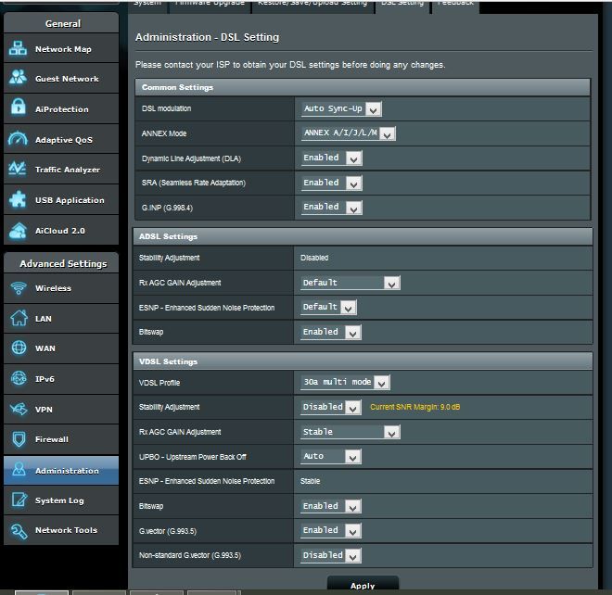The height and width of the screenshot is (595, 612).
Task: Open ADSL Rx AGC GAIN Adjustment dropdown
Action: point(351,283)
